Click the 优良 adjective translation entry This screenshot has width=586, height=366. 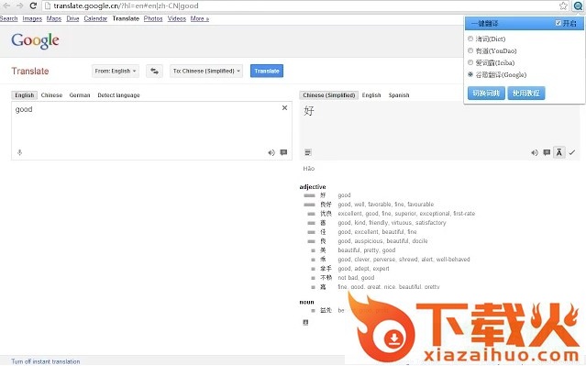[326, 214]
